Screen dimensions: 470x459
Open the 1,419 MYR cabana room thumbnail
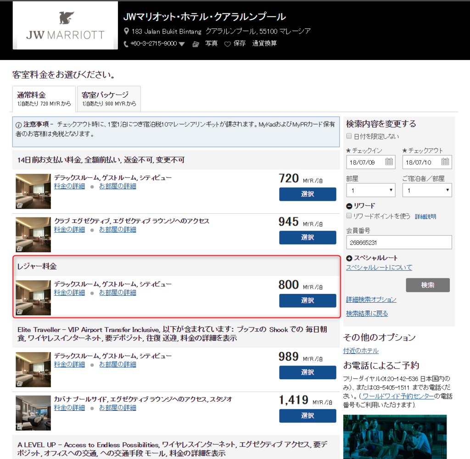(x=33, y=413)
